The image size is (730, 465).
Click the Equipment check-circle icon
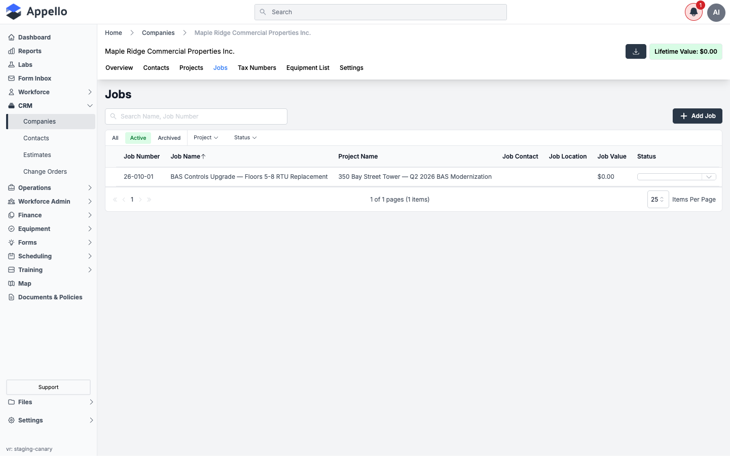pyautogui.click(x=11, y=229)
